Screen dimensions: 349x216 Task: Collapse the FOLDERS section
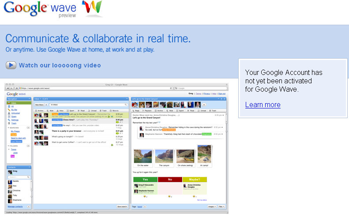8,146
